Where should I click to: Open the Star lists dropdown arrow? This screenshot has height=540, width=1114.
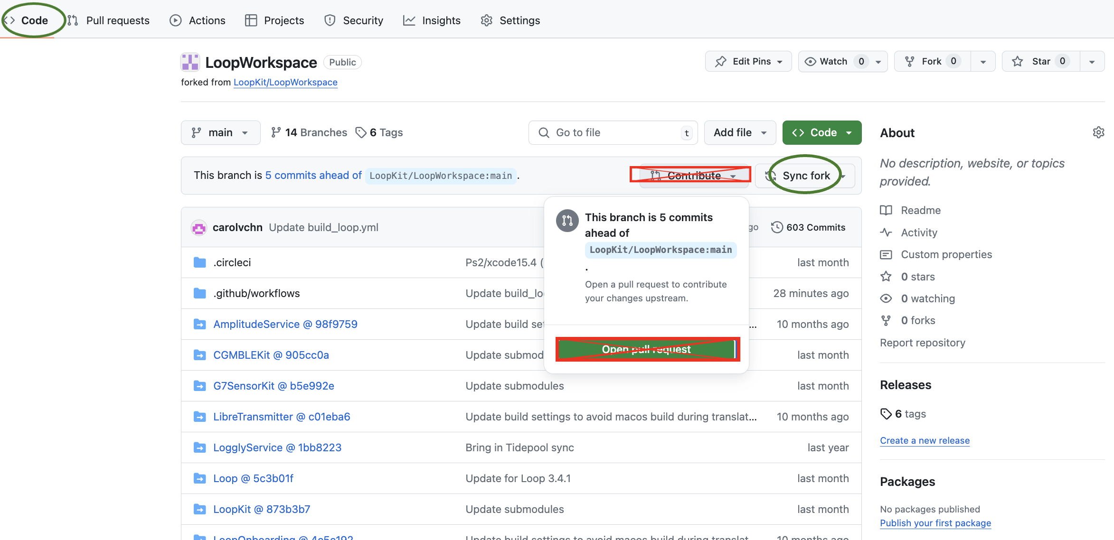[x=1092, y=62]
